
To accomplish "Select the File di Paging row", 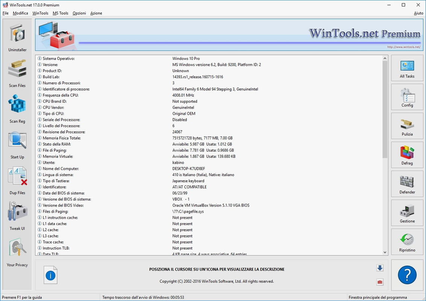I will point(209,150).
